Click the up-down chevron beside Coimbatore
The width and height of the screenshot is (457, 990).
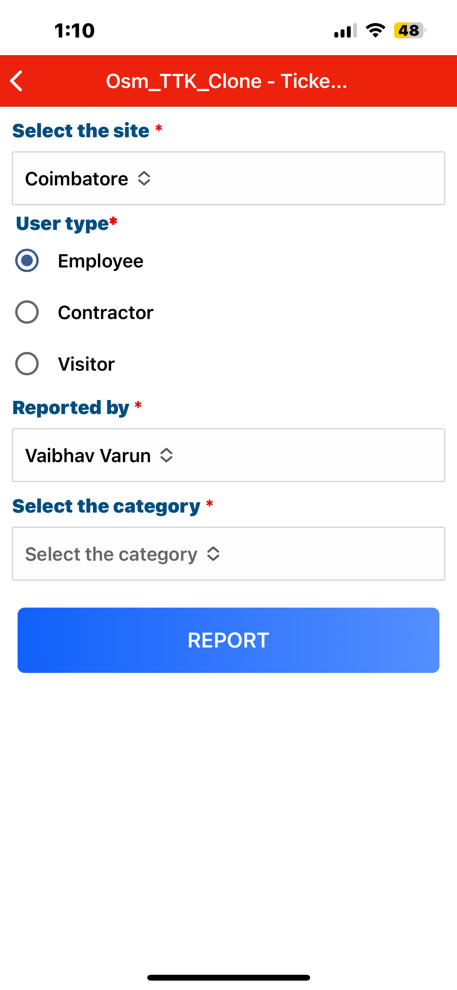[144, 179]
